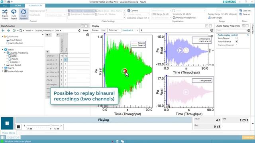Viewport: 255px width, 143px height.
Task: Stop playback with the square stop button
Action: [x=18, y=127]
